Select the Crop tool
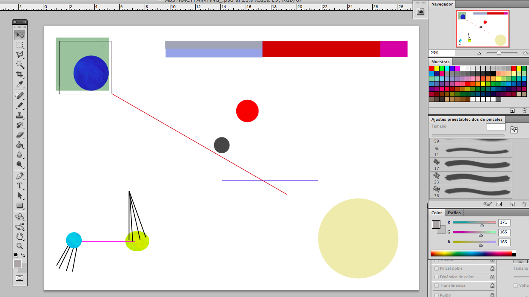This screenshot has height=297, width=529. coord(20,74)
